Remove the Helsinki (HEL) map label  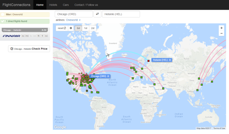point(170,60)
